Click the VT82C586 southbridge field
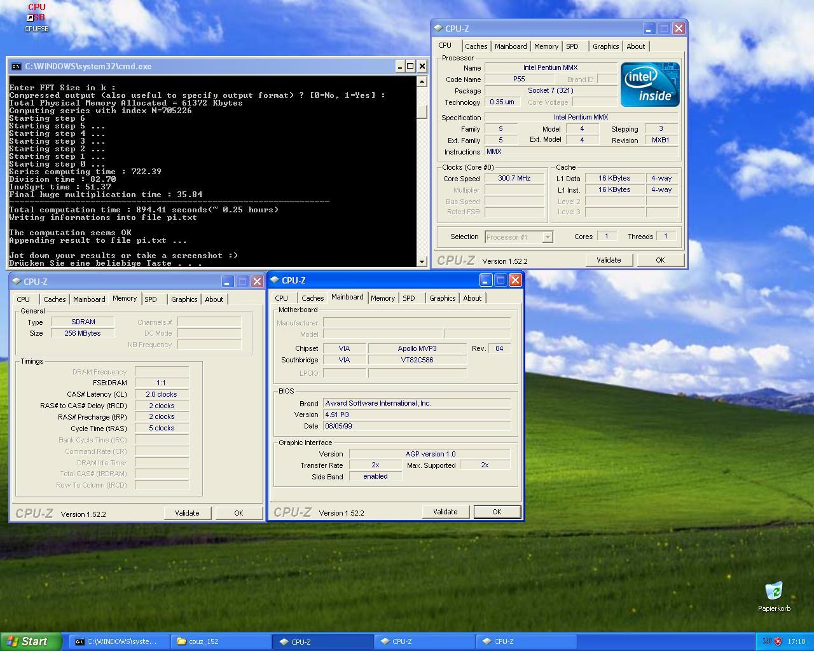The width and height of the screenshot is (814, 651). [417, 360]
